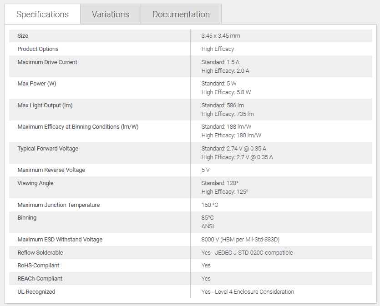The width and height of the screenshot is (380, 306).
Task: Click the Viewing Angle label
Action: [35, 183]
